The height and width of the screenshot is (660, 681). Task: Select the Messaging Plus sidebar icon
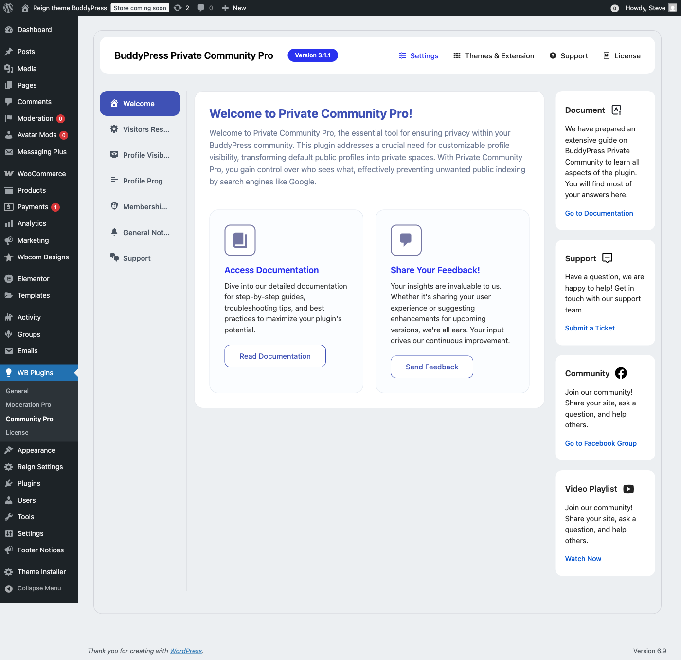tap(9, 152)
